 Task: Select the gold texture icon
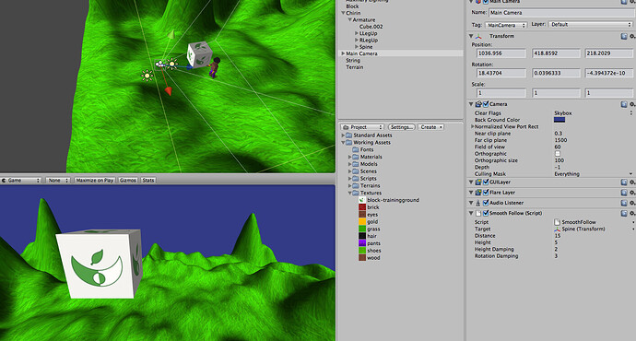(362, 222)
